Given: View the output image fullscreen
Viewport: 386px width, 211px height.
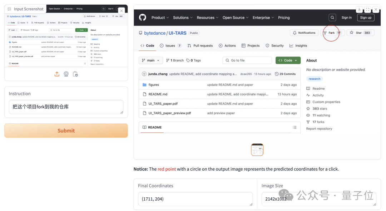Looking at the screenshot, I should (367, 10).
